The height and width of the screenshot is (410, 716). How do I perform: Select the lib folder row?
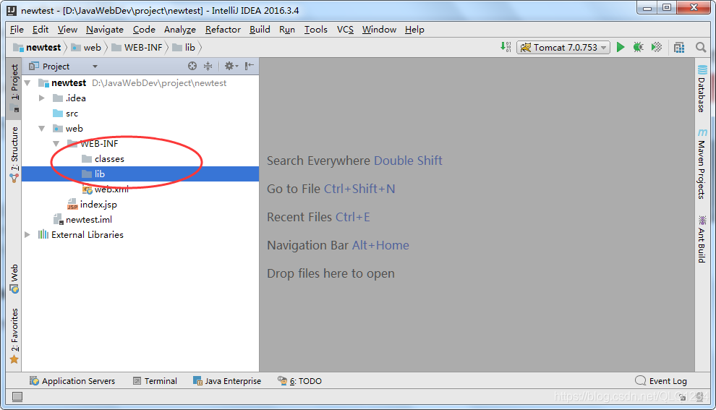coord(140,174)
